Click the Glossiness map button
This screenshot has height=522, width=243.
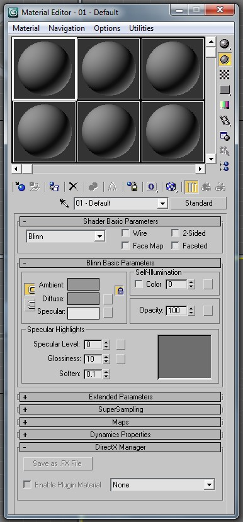(x=120, y=359)
